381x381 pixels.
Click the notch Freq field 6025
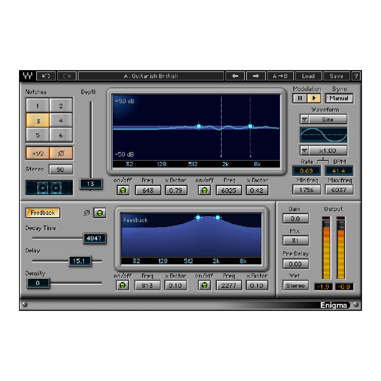coord(229,190)
